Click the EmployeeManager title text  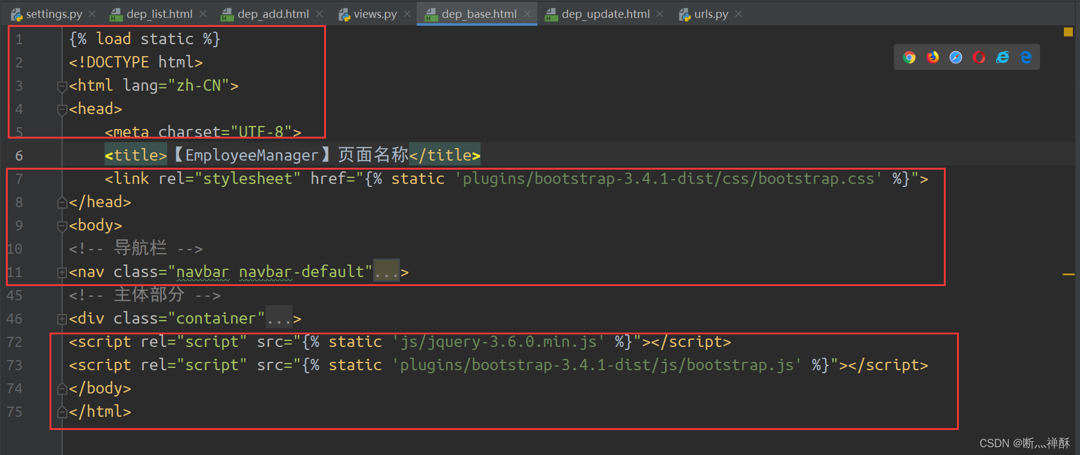(251, 155)
